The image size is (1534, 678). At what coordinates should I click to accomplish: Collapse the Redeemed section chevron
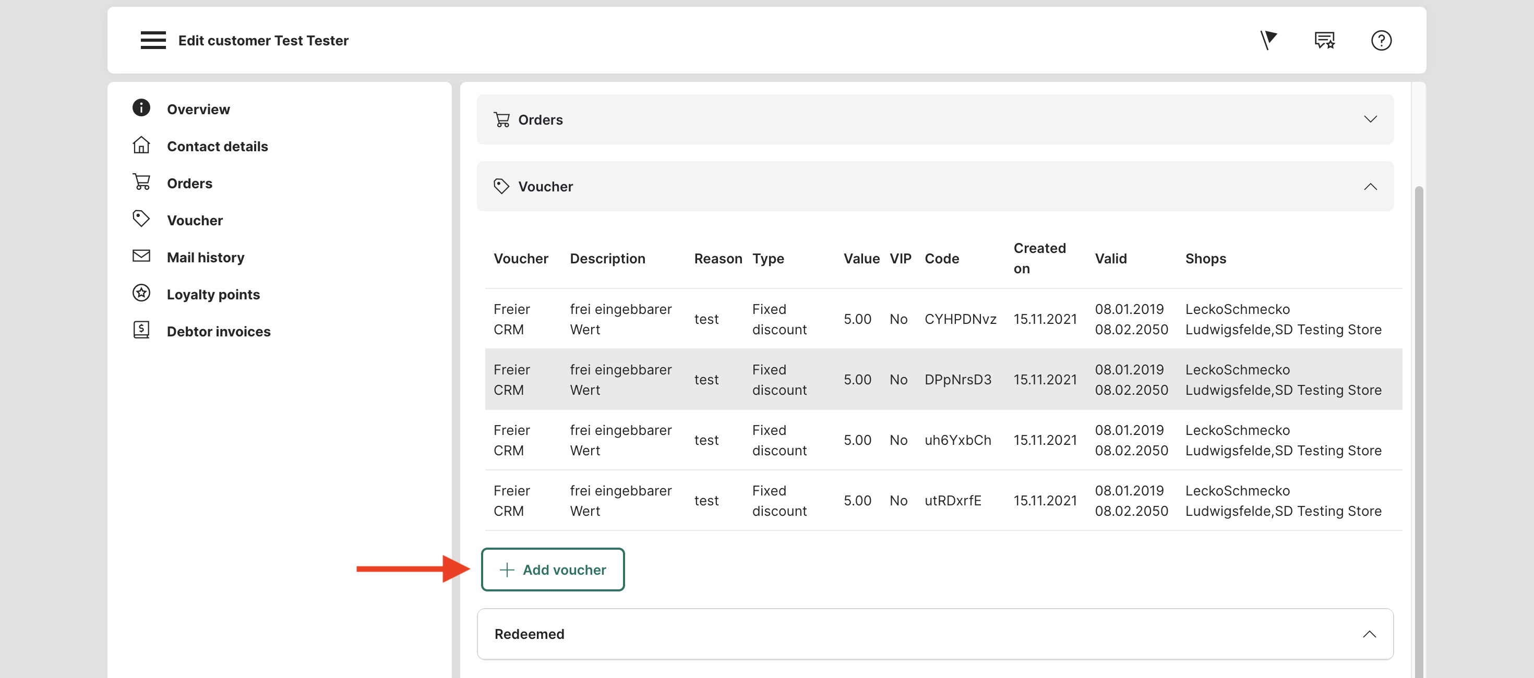[x=1369, y=634]
